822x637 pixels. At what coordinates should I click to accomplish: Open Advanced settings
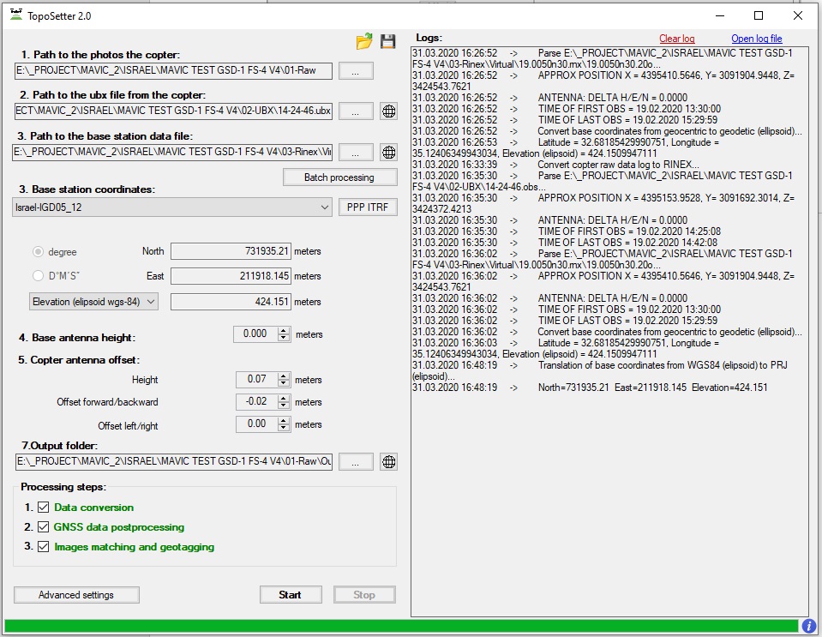pos(76,595)
